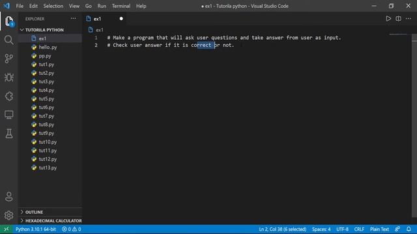Click line number 1 in gutter
The image size is (417, 234).
96,38
